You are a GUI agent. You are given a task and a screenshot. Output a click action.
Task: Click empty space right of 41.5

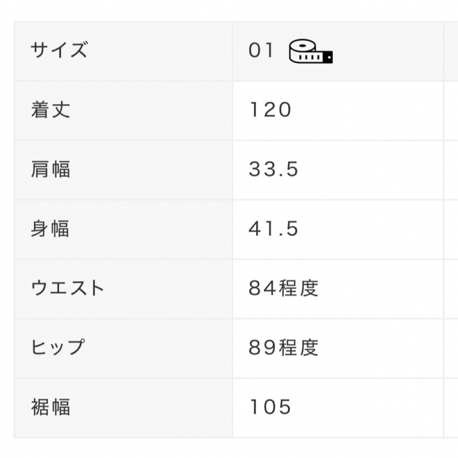pyautogui.click(x=369, y=229)
